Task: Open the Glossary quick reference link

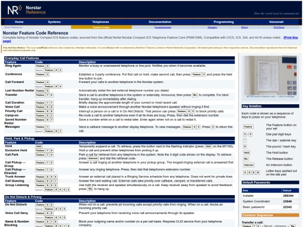Action: tap(212, 27)
